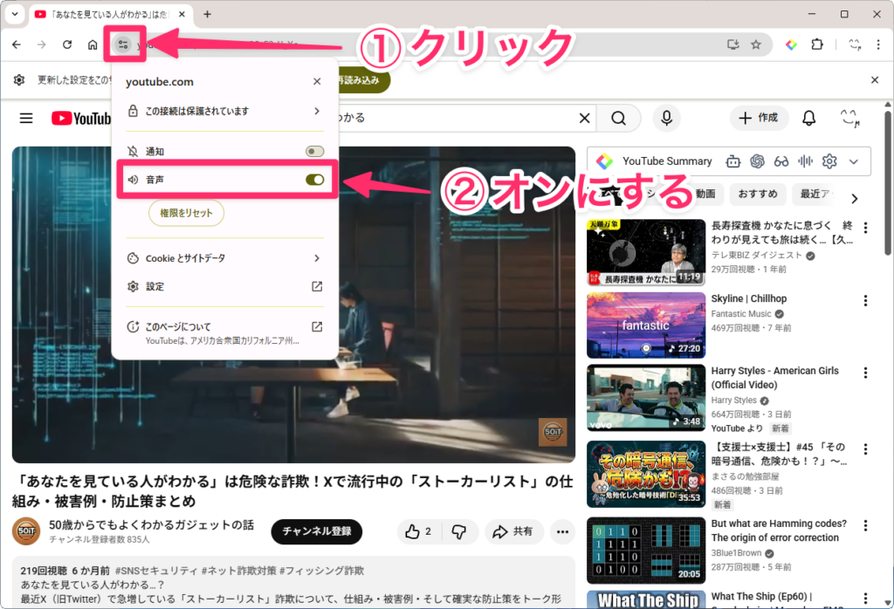Click the YouTube voice search microphone icon
The width and height of the screenshot is (894, 609).
(x=667, y=119)
